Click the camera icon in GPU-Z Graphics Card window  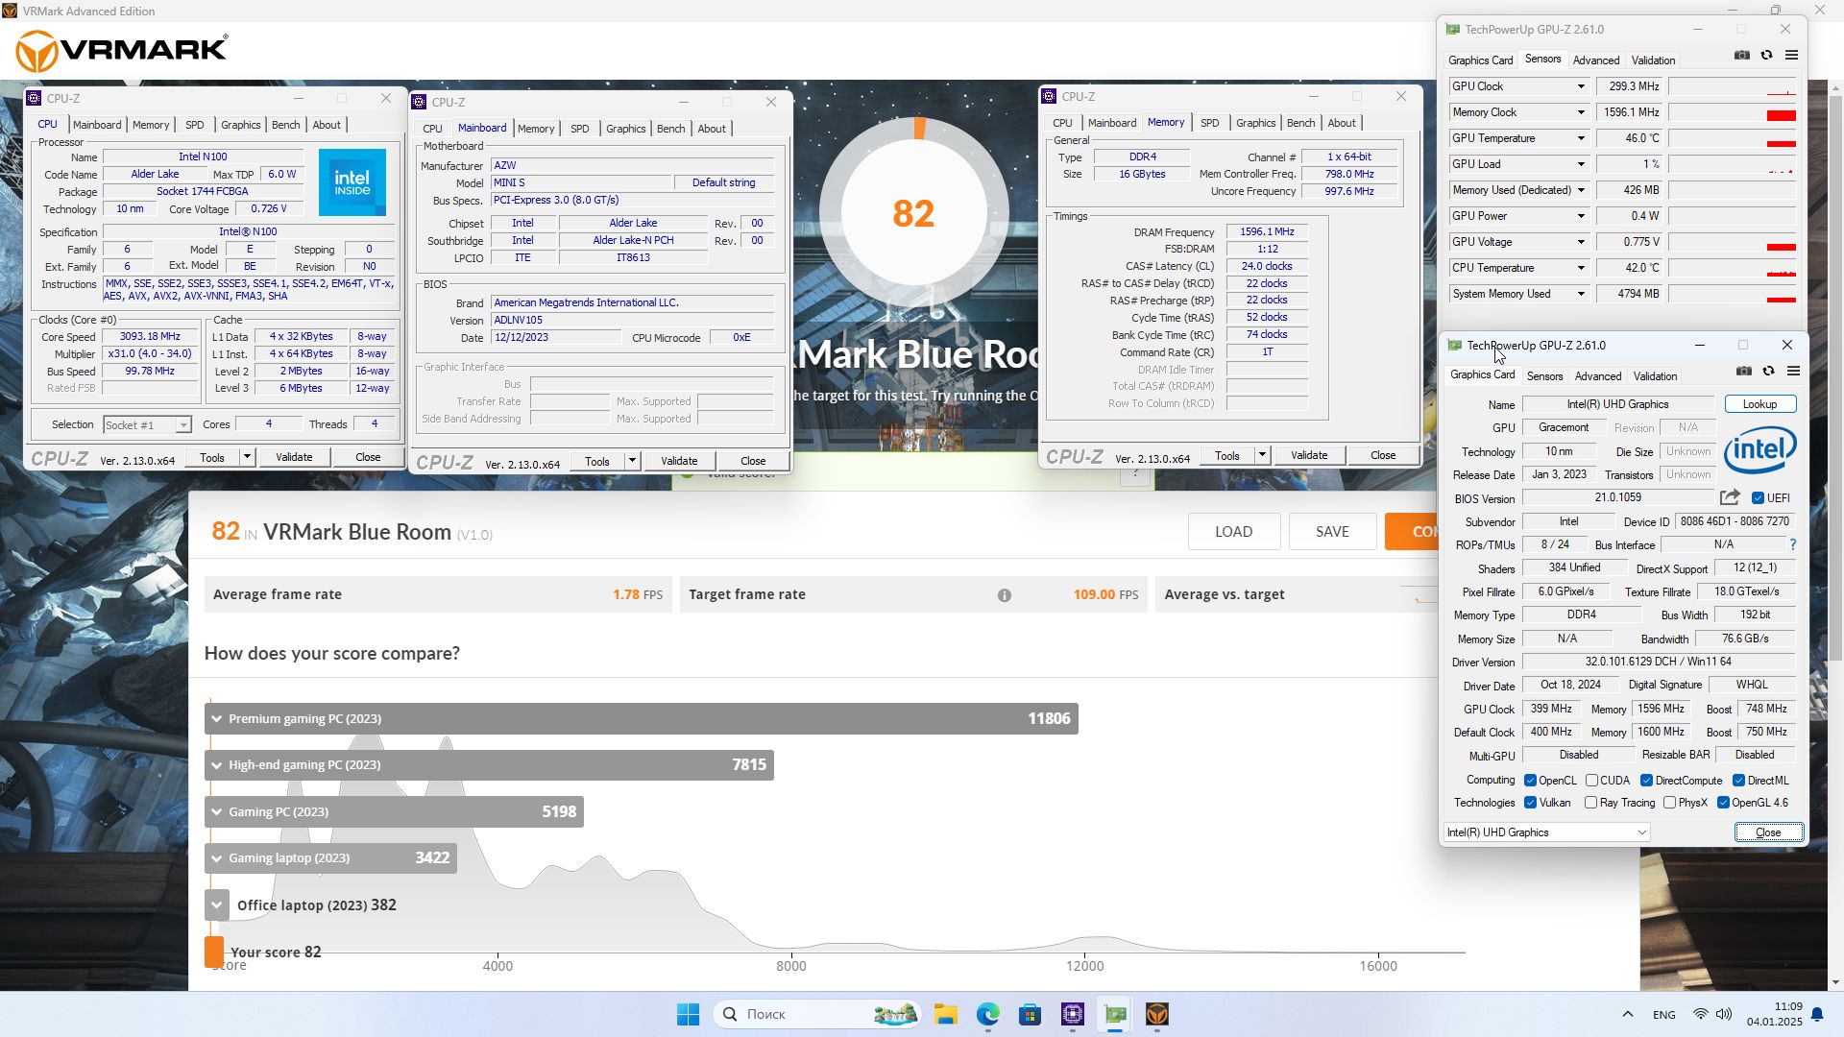point(1744,372)
